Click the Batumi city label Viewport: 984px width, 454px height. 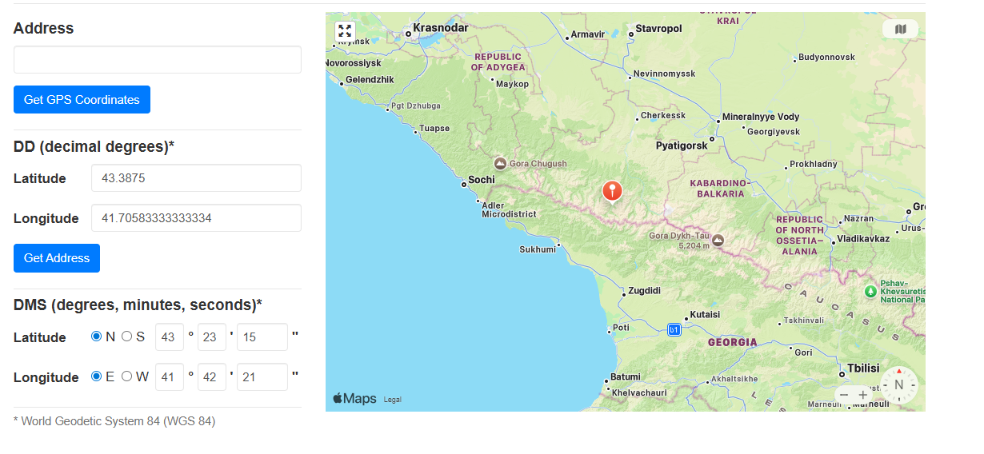(626, 376)
